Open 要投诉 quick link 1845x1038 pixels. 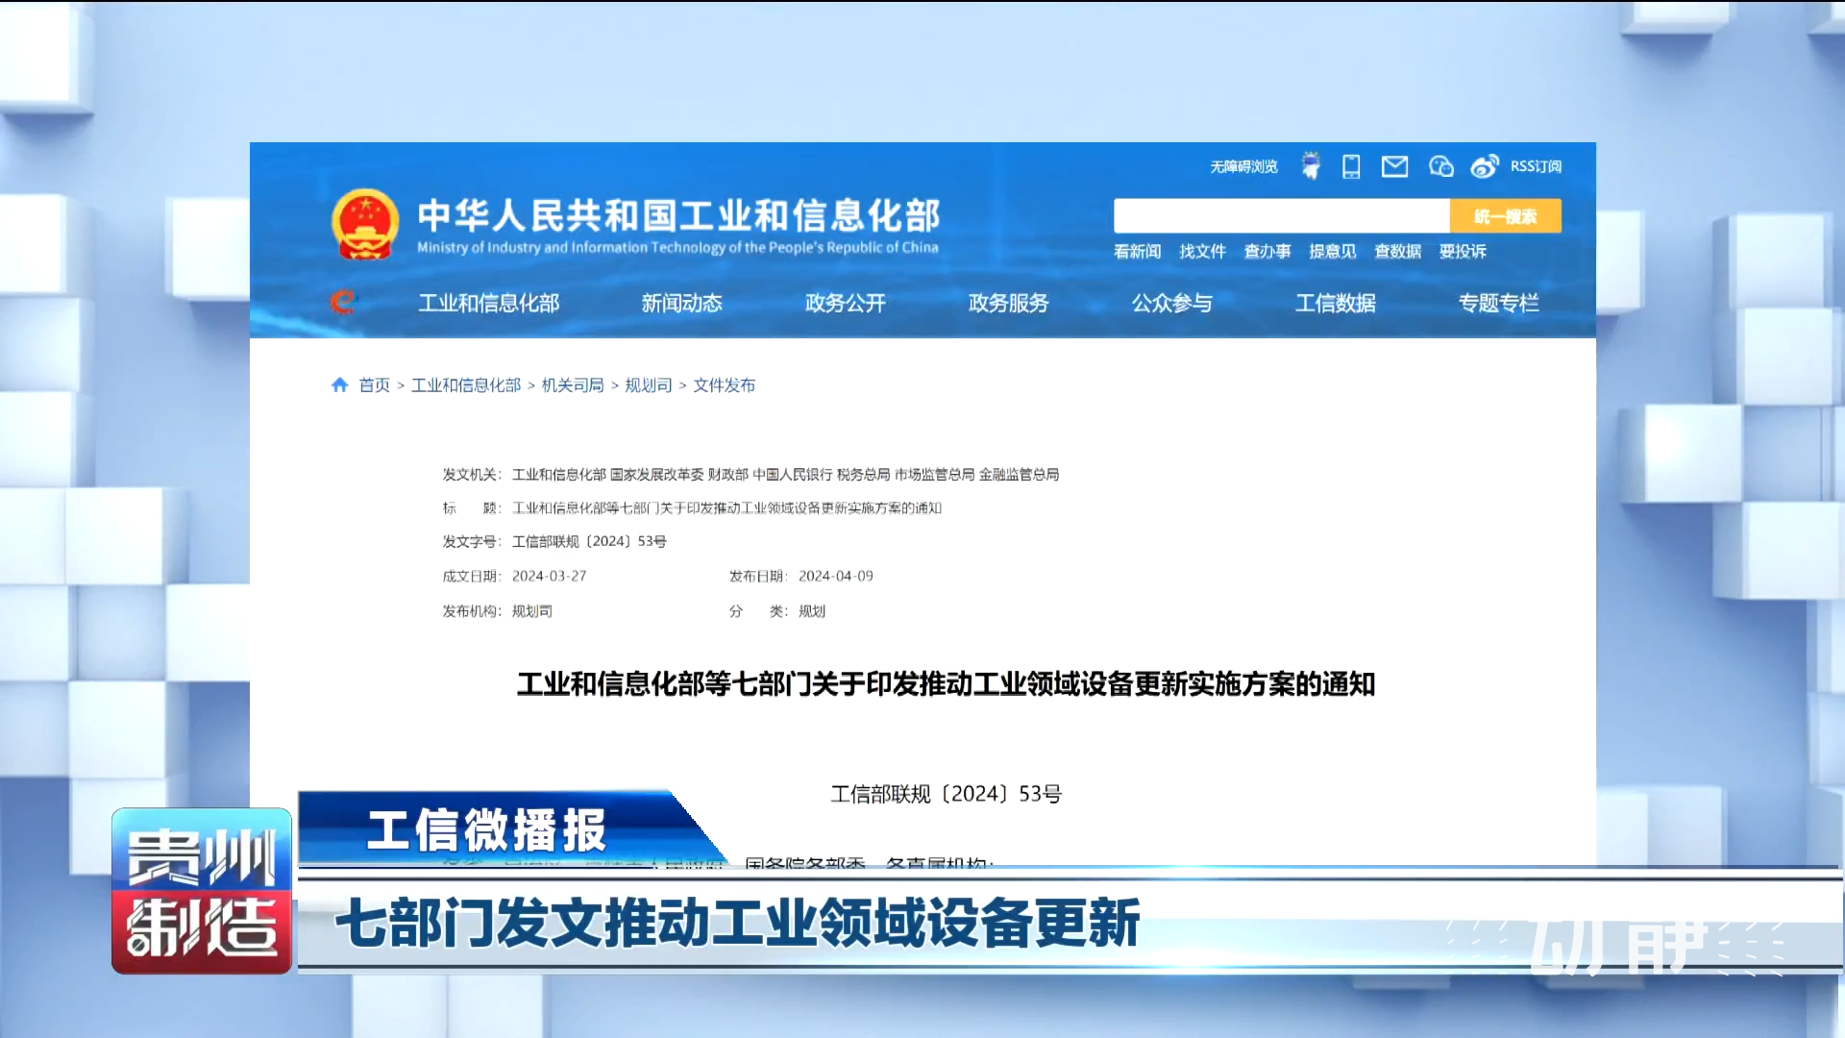coord(1463,251)
